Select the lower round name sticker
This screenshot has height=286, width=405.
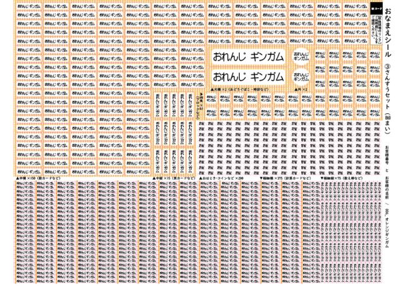301,76
